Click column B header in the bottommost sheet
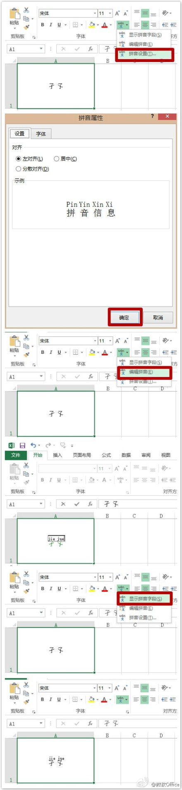 108,735
